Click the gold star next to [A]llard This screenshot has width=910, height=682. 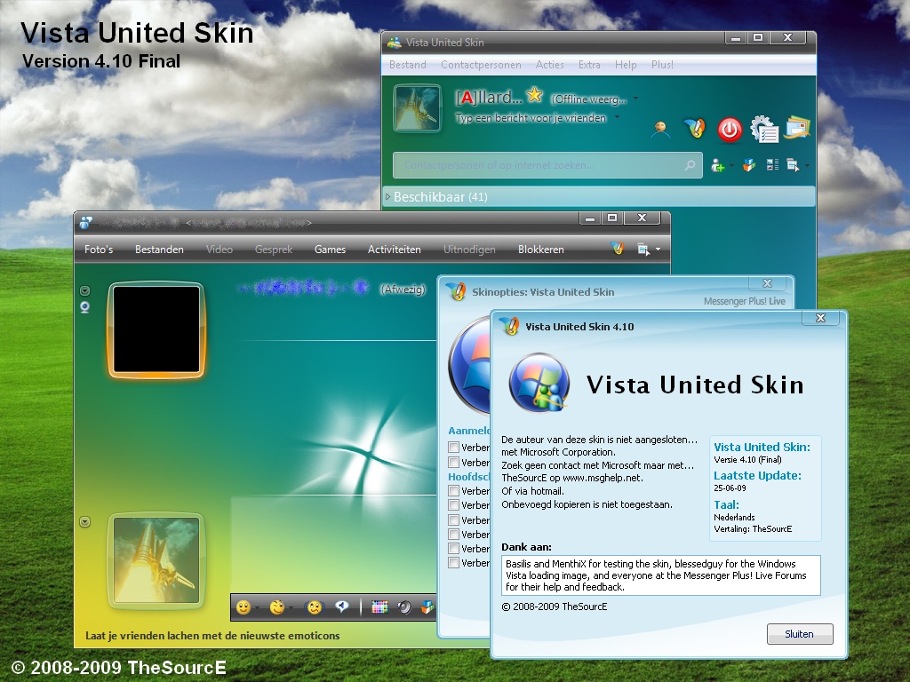[534, 94]
